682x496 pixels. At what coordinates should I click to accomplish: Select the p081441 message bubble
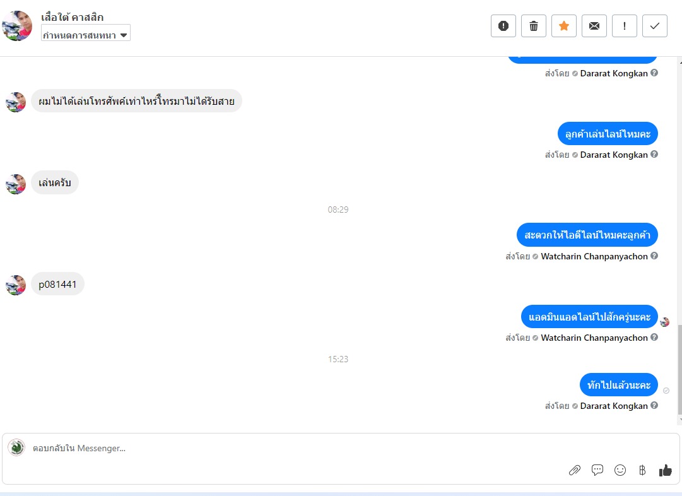pos(57,284)
